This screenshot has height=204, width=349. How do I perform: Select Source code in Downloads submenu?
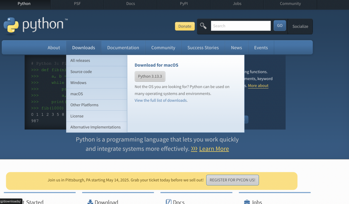pyautogui.click(x=96, y=72)
